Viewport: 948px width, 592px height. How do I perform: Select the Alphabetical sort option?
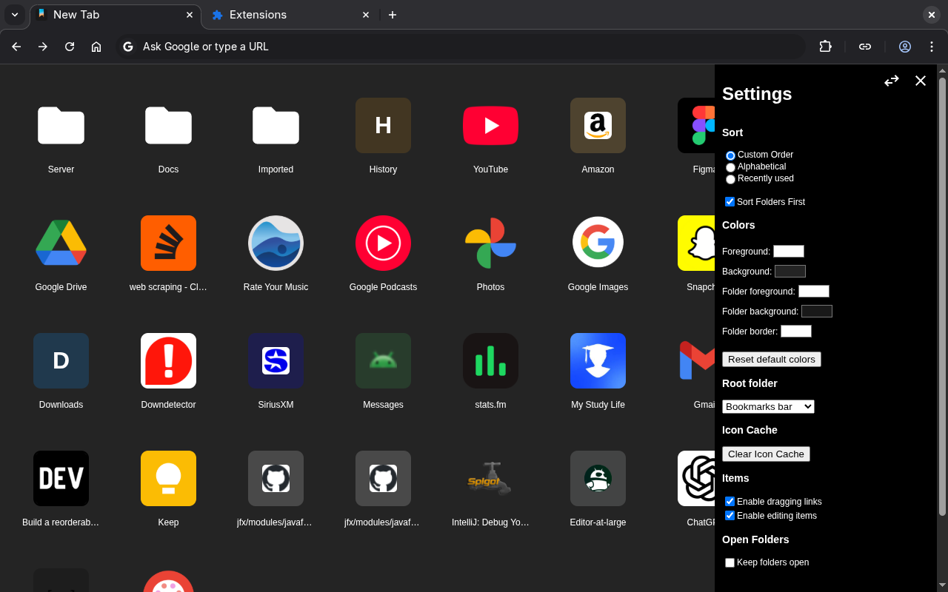(730, 167)
